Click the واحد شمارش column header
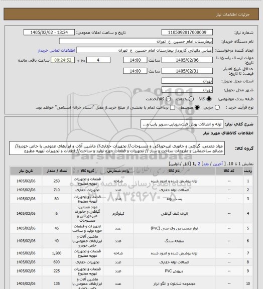The height and width of the screenshot is (289, 263). pyautogui.click(x=118, y=171)
